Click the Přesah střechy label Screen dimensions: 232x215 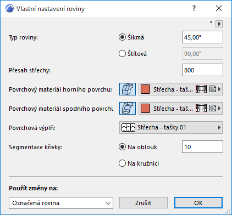30,70
